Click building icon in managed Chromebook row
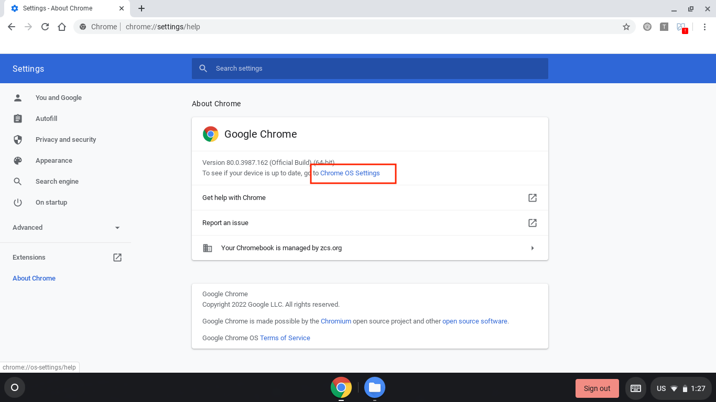This screenshot has width=716, height=402. tap(208, 248)
